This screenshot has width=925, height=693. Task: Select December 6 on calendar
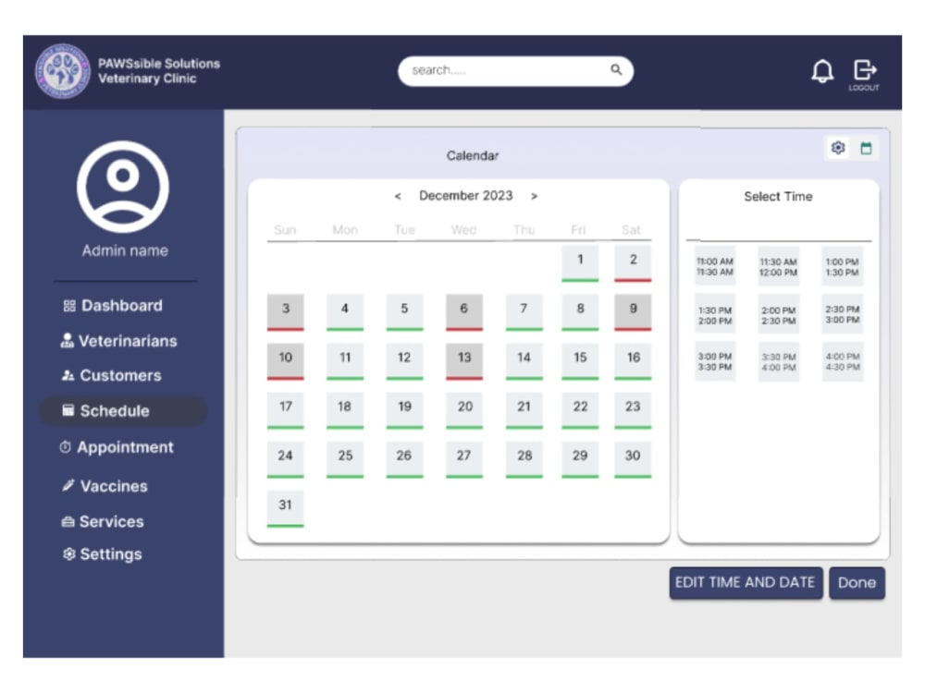463,311
